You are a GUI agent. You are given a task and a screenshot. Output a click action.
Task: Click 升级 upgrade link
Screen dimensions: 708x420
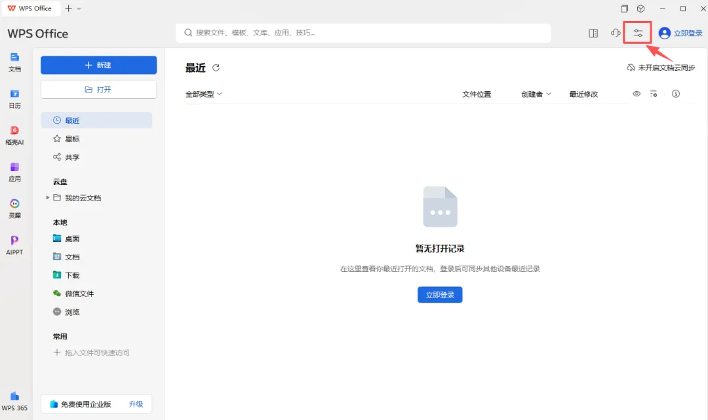tap(136, 404)
